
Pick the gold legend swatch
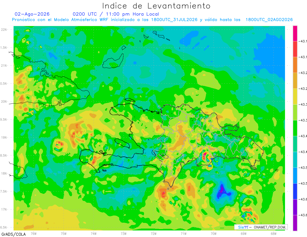click(295, 81)
